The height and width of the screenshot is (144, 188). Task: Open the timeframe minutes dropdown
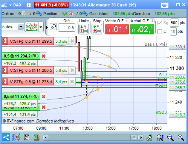click(21, 27)
